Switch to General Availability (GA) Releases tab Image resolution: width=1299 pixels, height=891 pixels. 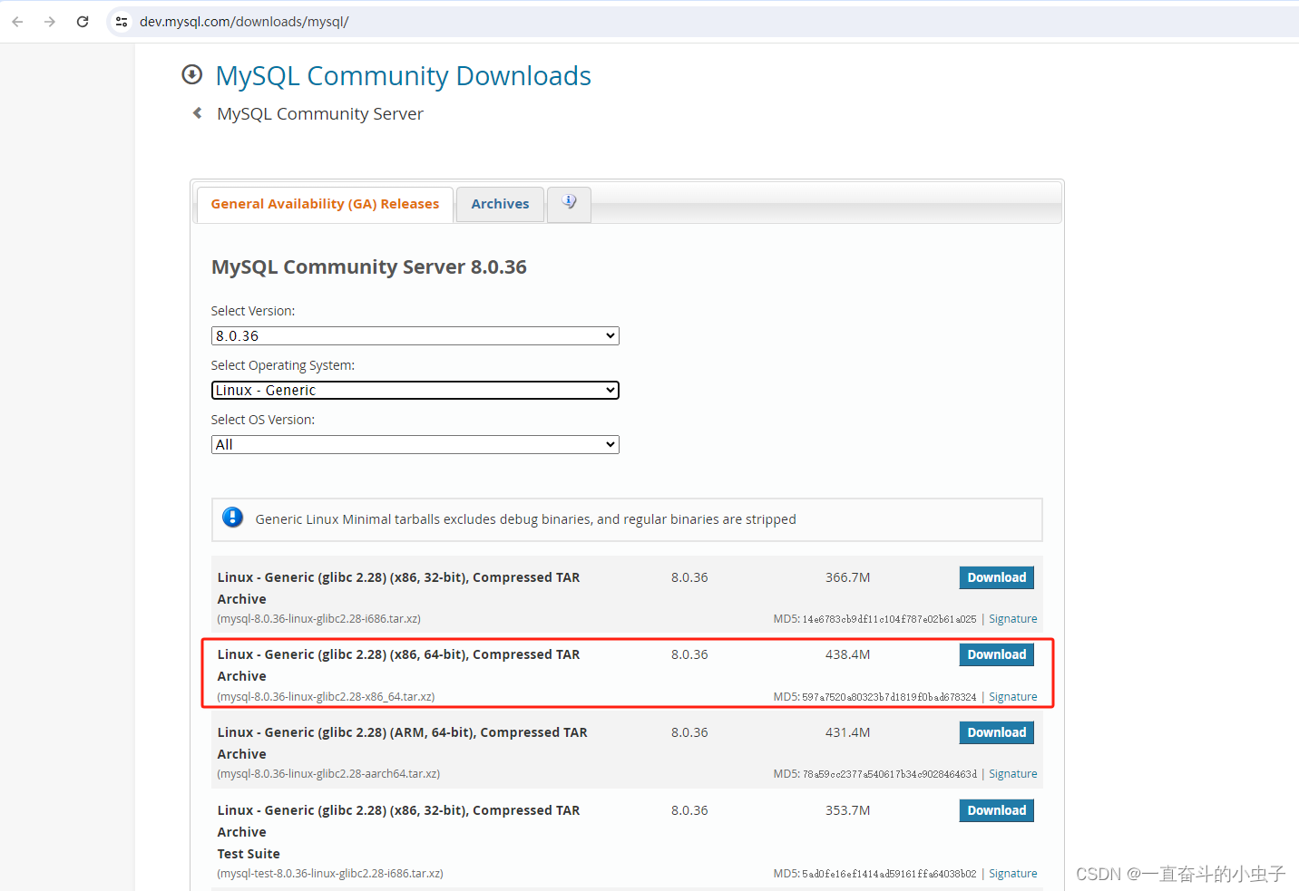point(325,204)
